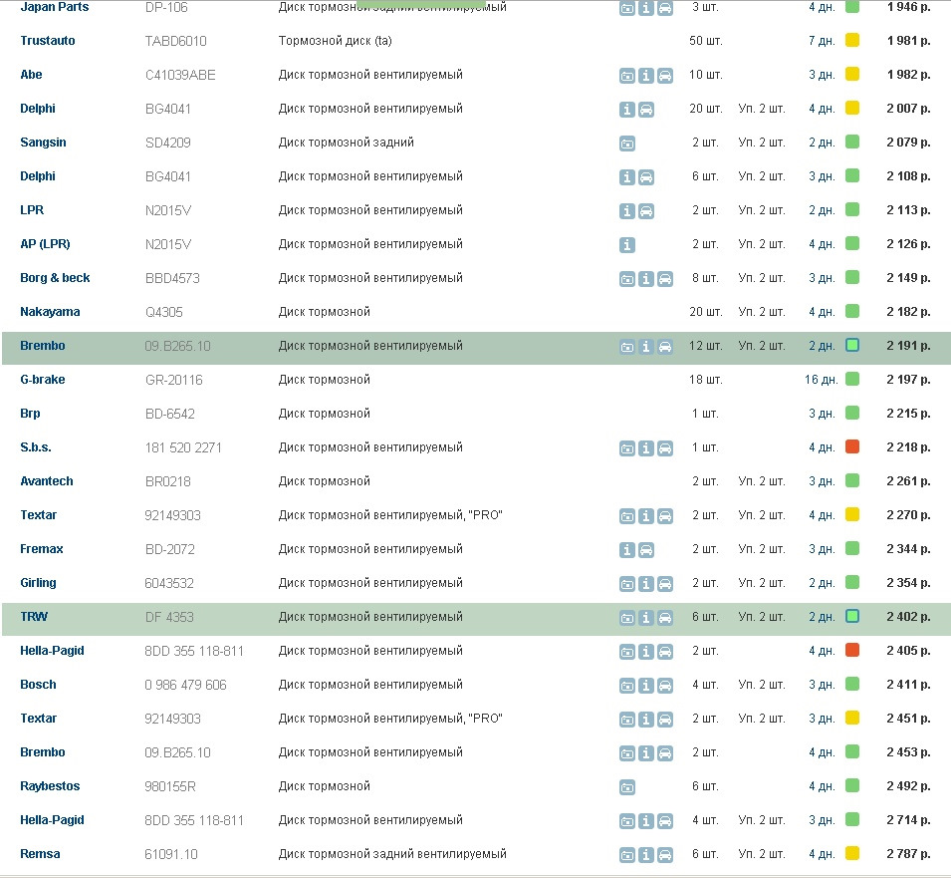Click the car icon in the S.b.s. row

[x=665, y=448]
